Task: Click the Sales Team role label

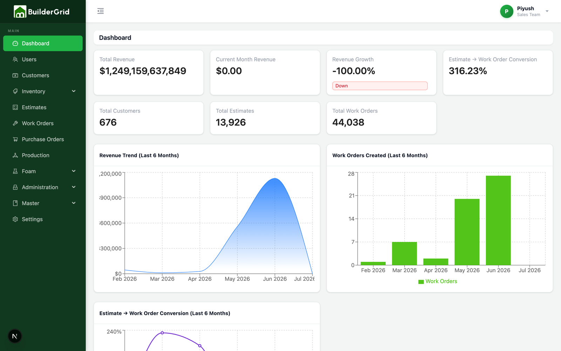Action: [x=528, y=15]
